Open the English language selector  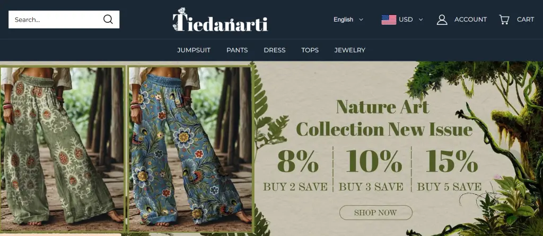click(x=348, y=20)
